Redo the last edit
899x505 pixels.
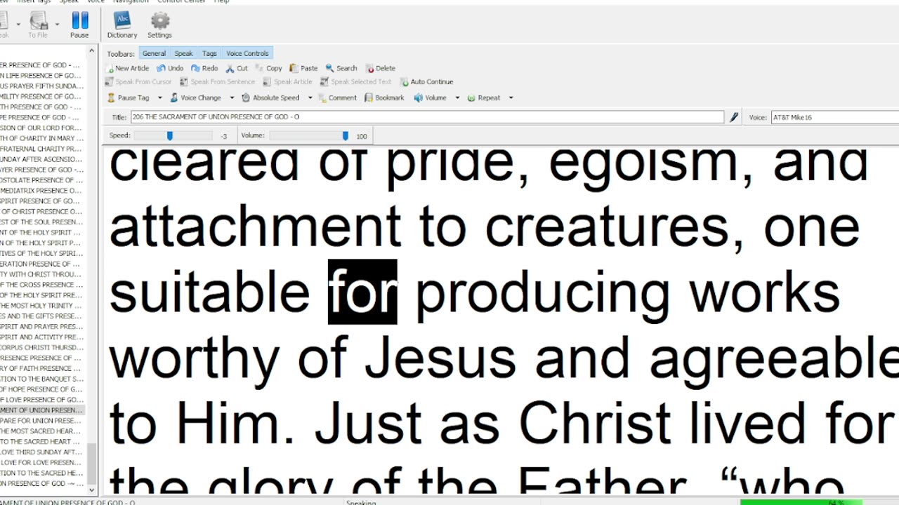tap(204, 68)
